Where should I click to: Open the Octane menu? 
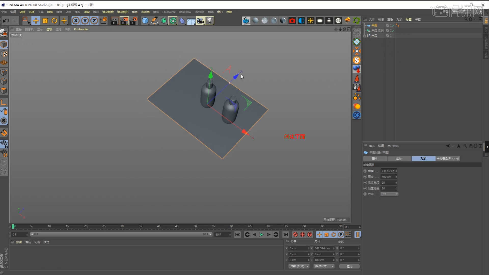[x=199, y=12]
